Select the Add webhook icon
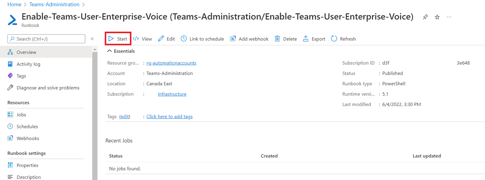 click(233, 39)
